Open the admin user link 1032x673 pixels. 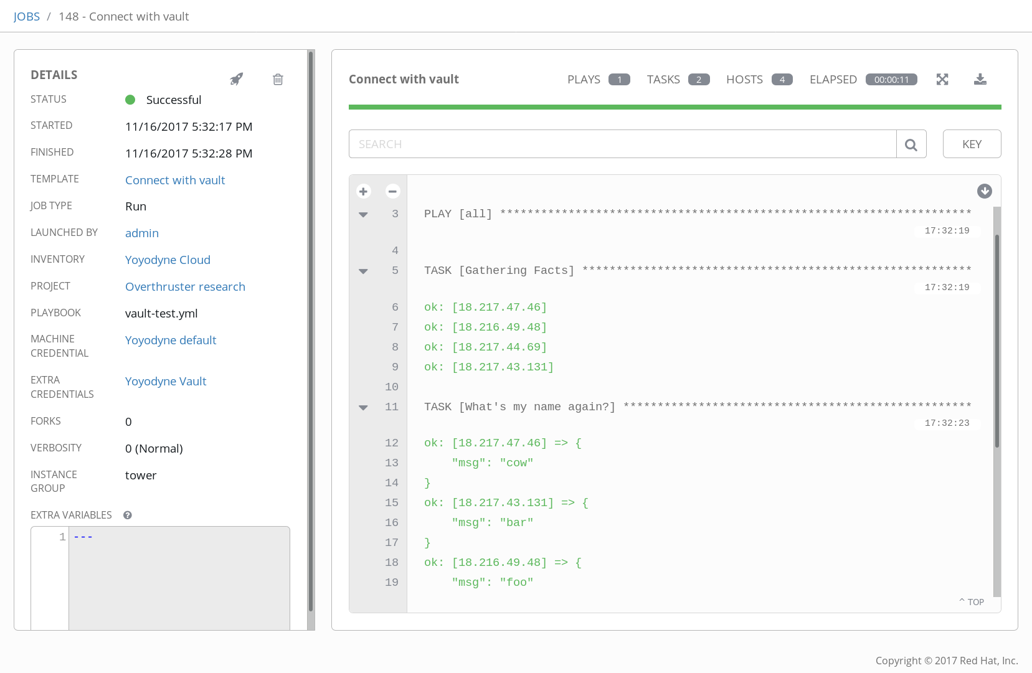coord(142,233)
